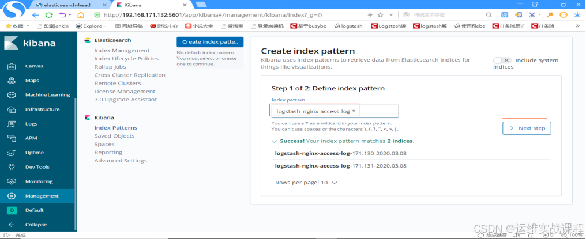Open the browser hamburger menu

click(x=520, y=5)
